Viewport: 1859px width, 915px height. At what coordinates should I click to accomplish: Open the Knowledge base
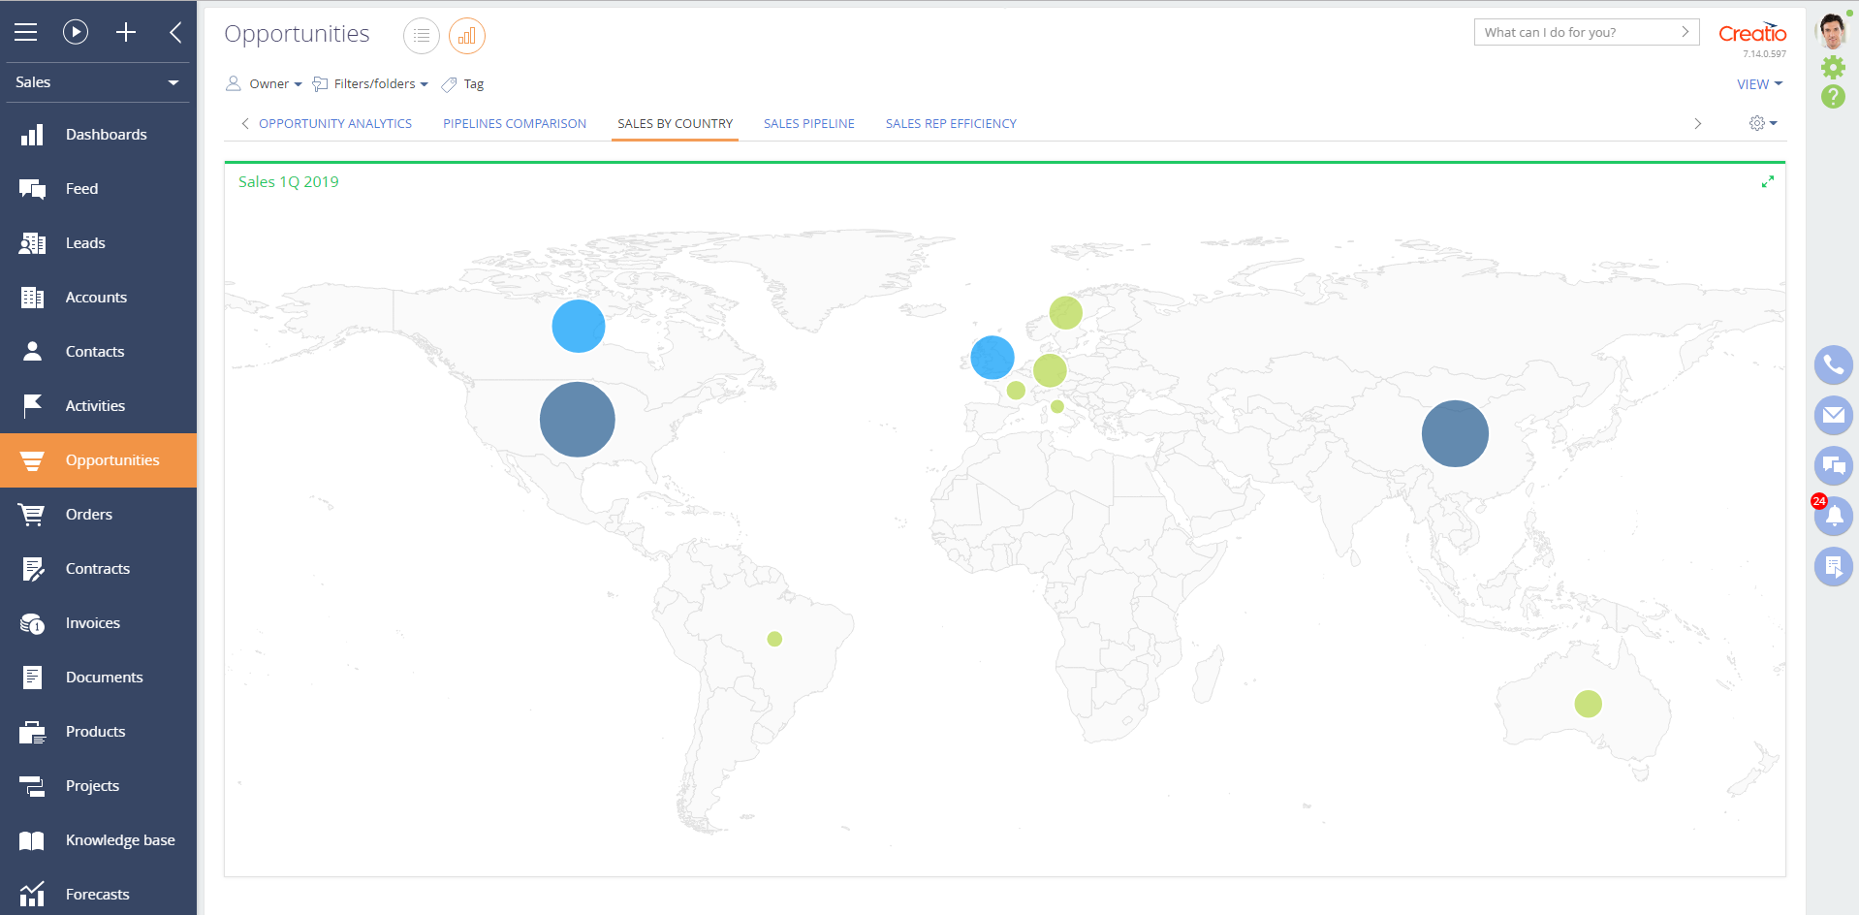click(120, 839)
